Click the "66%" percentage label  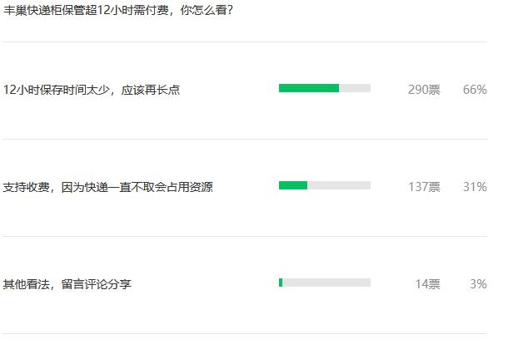click(475, 89)
